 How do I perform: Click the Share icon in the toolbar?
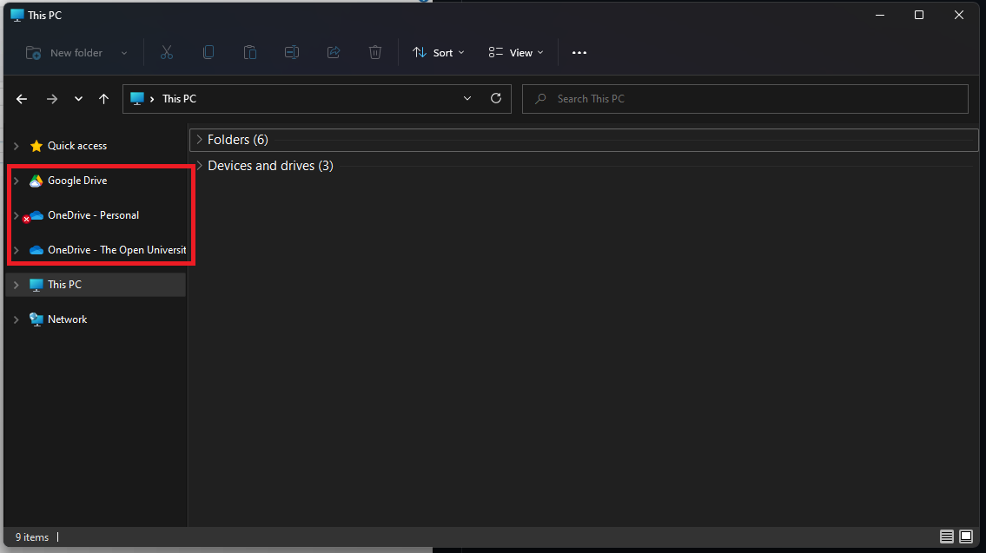(334, 52)
